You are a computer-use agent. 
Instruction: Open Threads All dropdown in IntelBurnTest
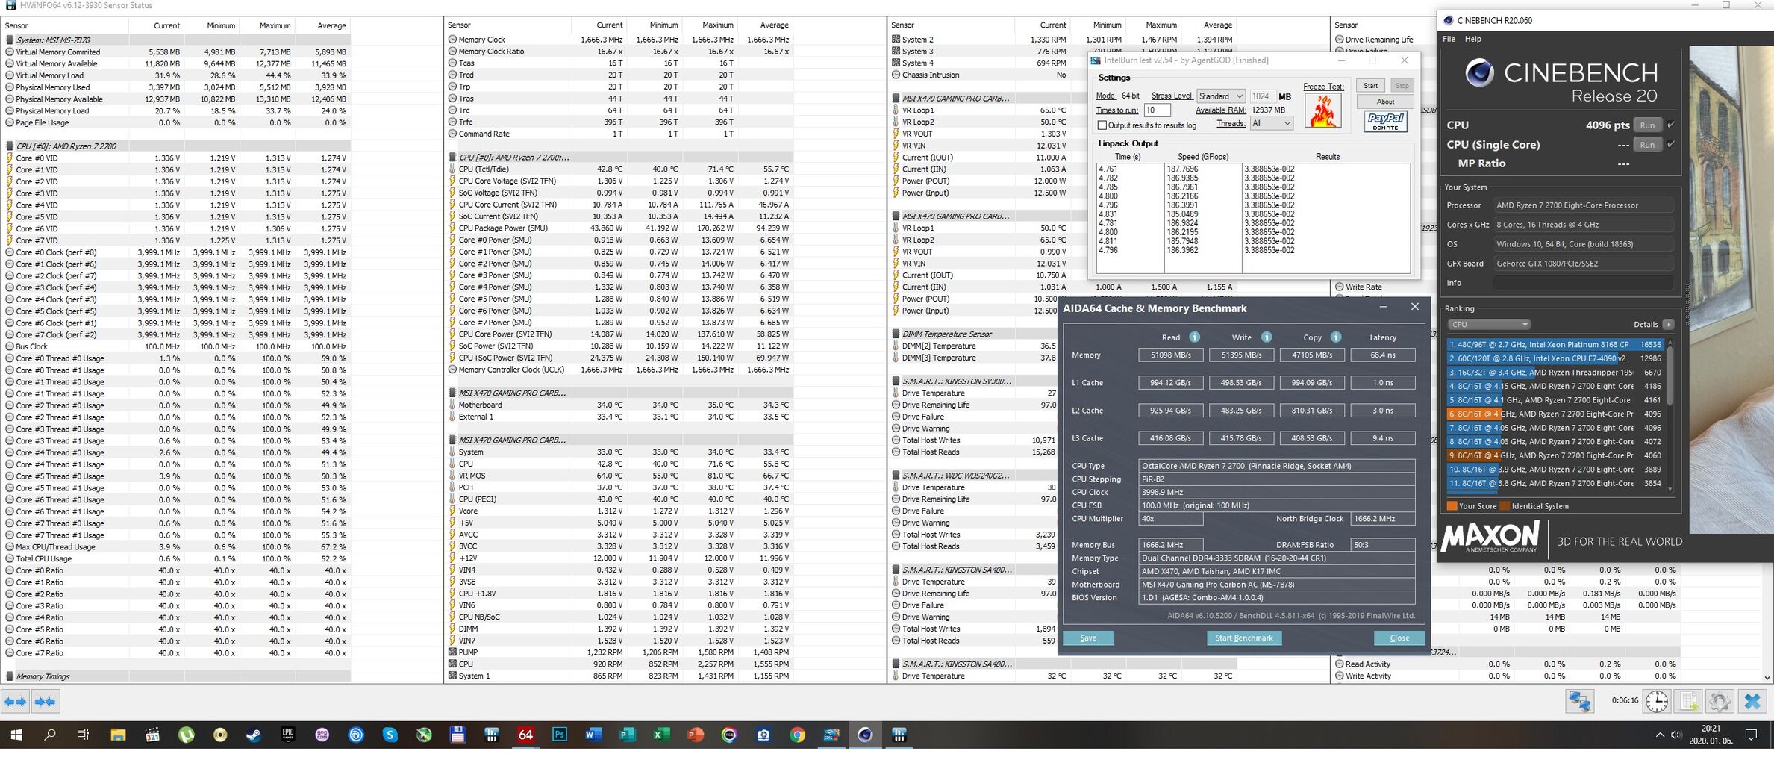coord(1272,123)
